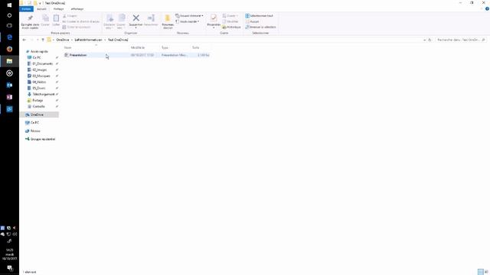
Task: Click the Propriétés icon
Action: click(x=214, y=18)
